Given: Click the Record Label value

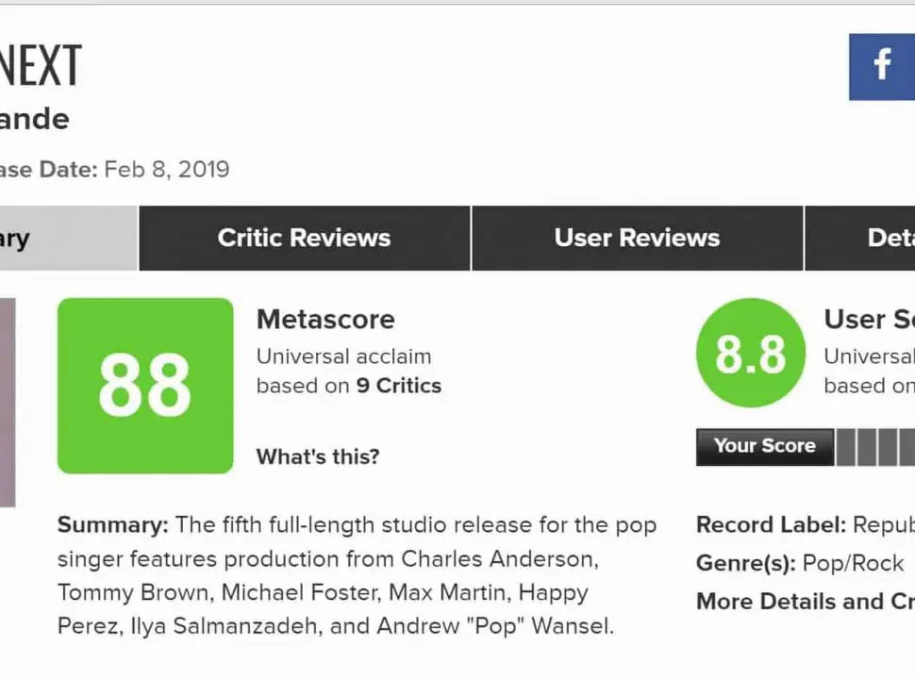Looking at the screenshot, I should 883,524.
